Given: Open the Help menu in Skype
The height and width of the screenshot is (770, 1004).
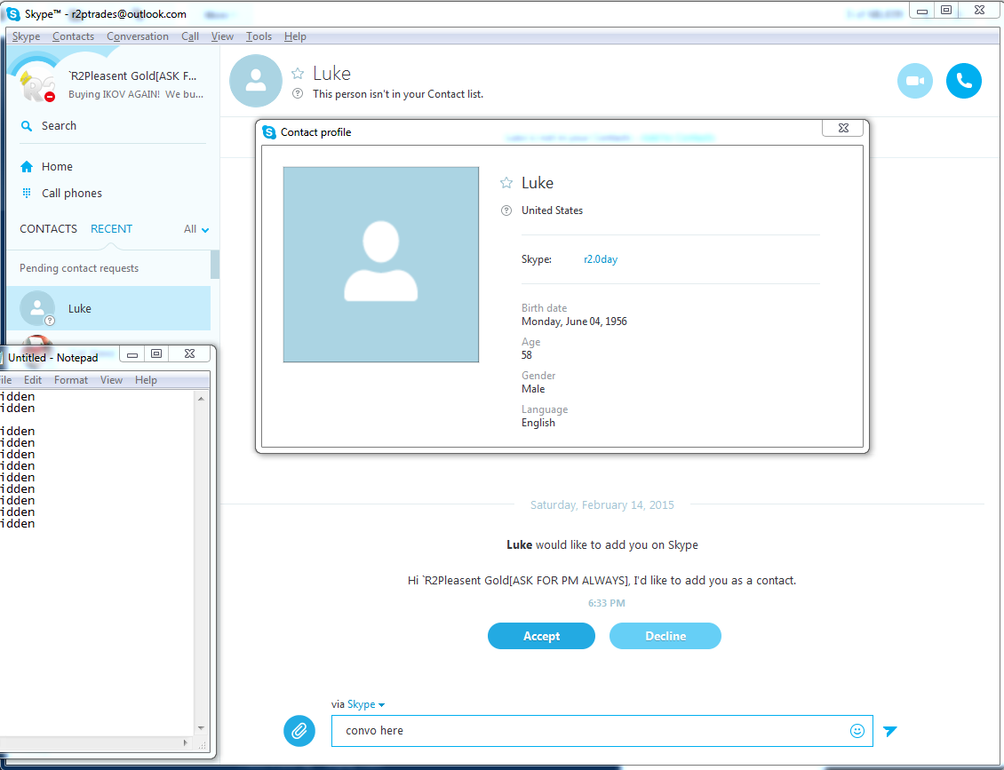Looking at the screenshot, I should point(295,36).
